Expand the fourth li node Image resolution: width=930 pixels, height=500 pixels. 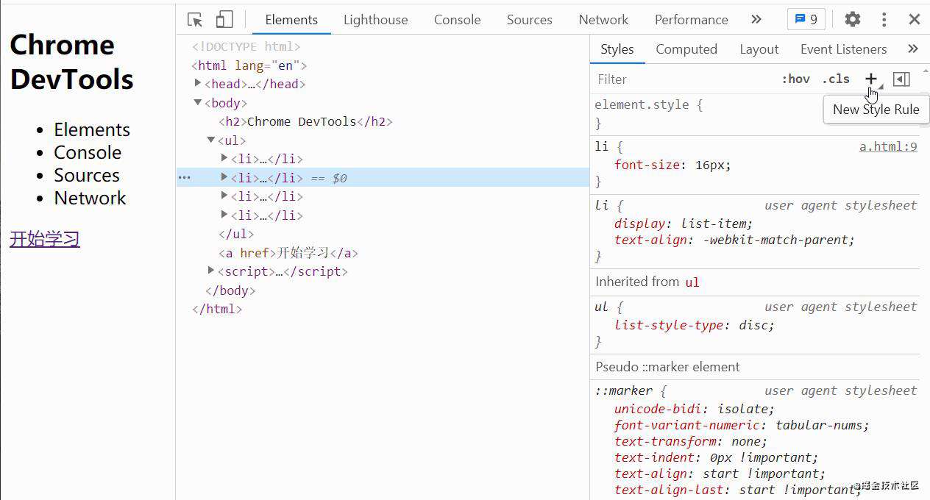tap(224, 215)
